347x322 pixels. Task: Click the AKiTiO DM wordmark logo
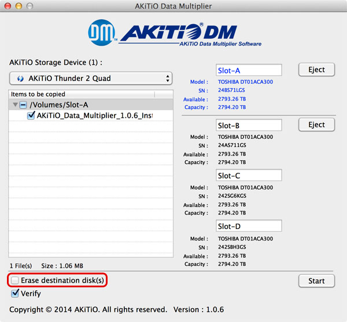pyautogui.click(x=183, y=34)
